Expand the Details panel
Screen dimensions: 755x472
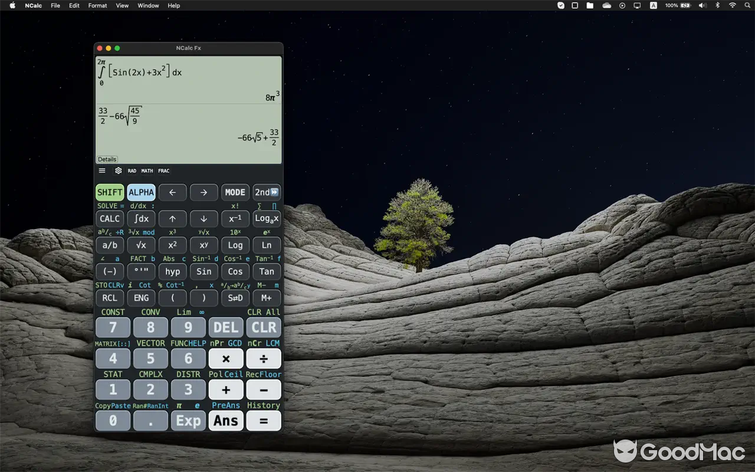tap(107, 159)
